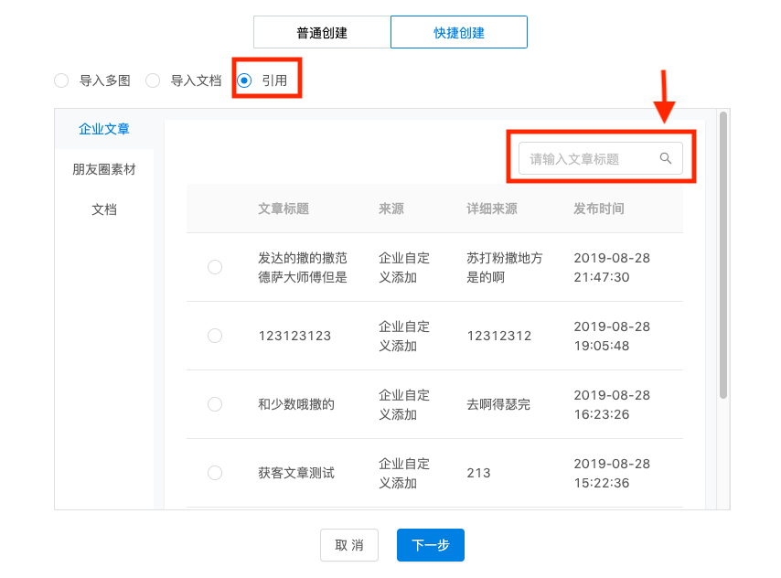Select the radio for 和少数哦撒的
Viewport: 781px width, 578px height.
coord(215,404)
